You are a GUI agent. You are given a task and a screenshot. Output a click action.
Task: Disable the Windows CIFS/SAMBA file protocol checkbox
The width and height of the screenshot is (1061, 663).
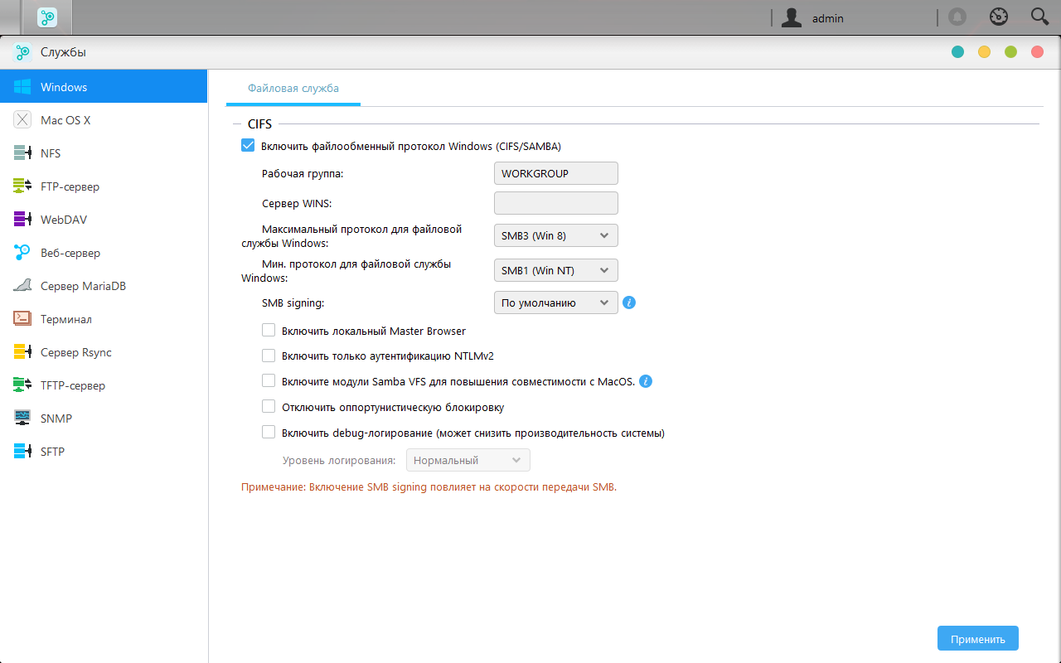tap(247, 146)
